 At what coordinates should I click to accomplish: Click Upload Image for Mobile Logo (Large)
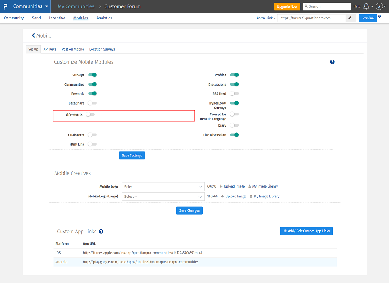pyautogui.click(x=234, y=196)
